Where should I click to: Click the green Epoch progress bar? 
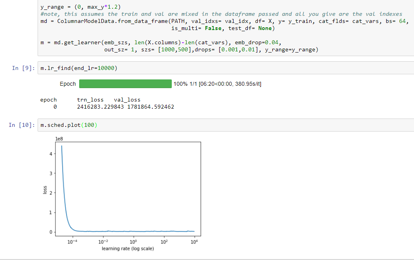(125, 84)
